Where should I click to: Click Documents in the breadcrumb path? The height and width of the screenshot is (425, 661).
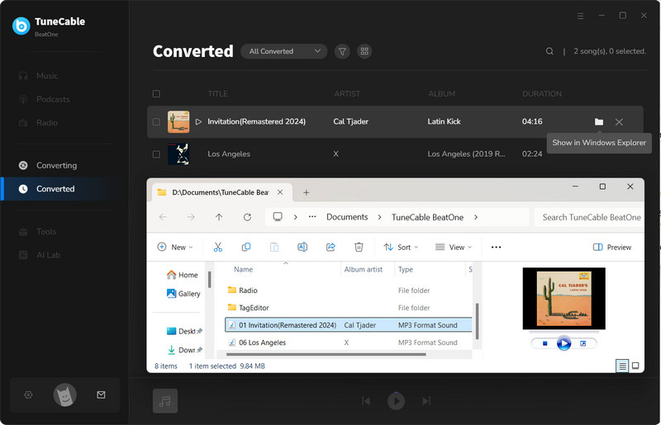coord(347,217)
